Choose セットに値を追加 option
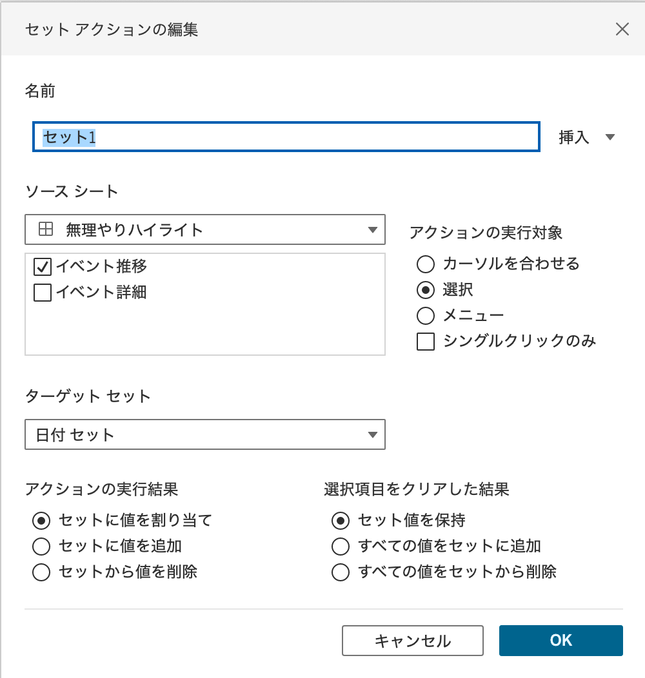This screenshot has width=645, height=678. (x=41, y=547)
